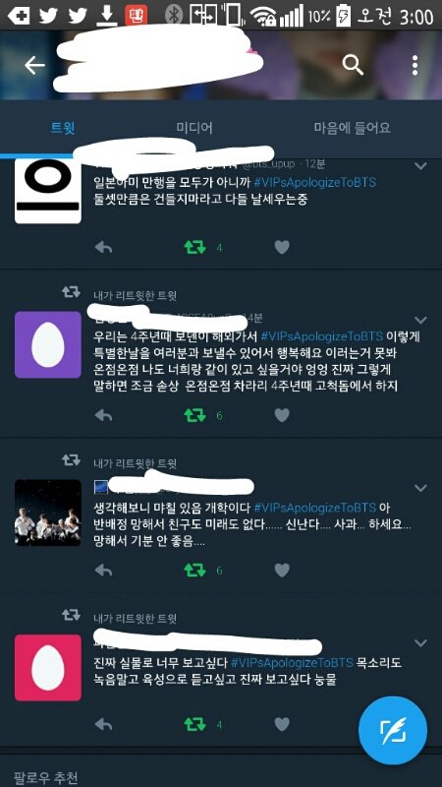The width and height of the screenshot is (442, 787).
Task: Tap the compose tweet floating button
Action: coord(393,730)
